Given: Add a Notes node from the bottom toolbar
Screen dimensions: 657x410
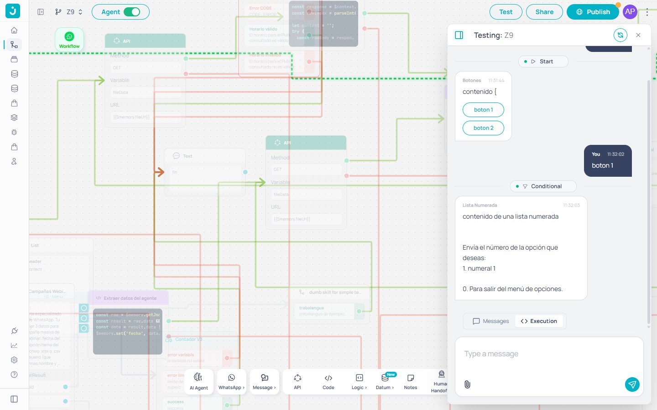Looking at the screenshot, I should pyautogui.click(x=411, y=382).
